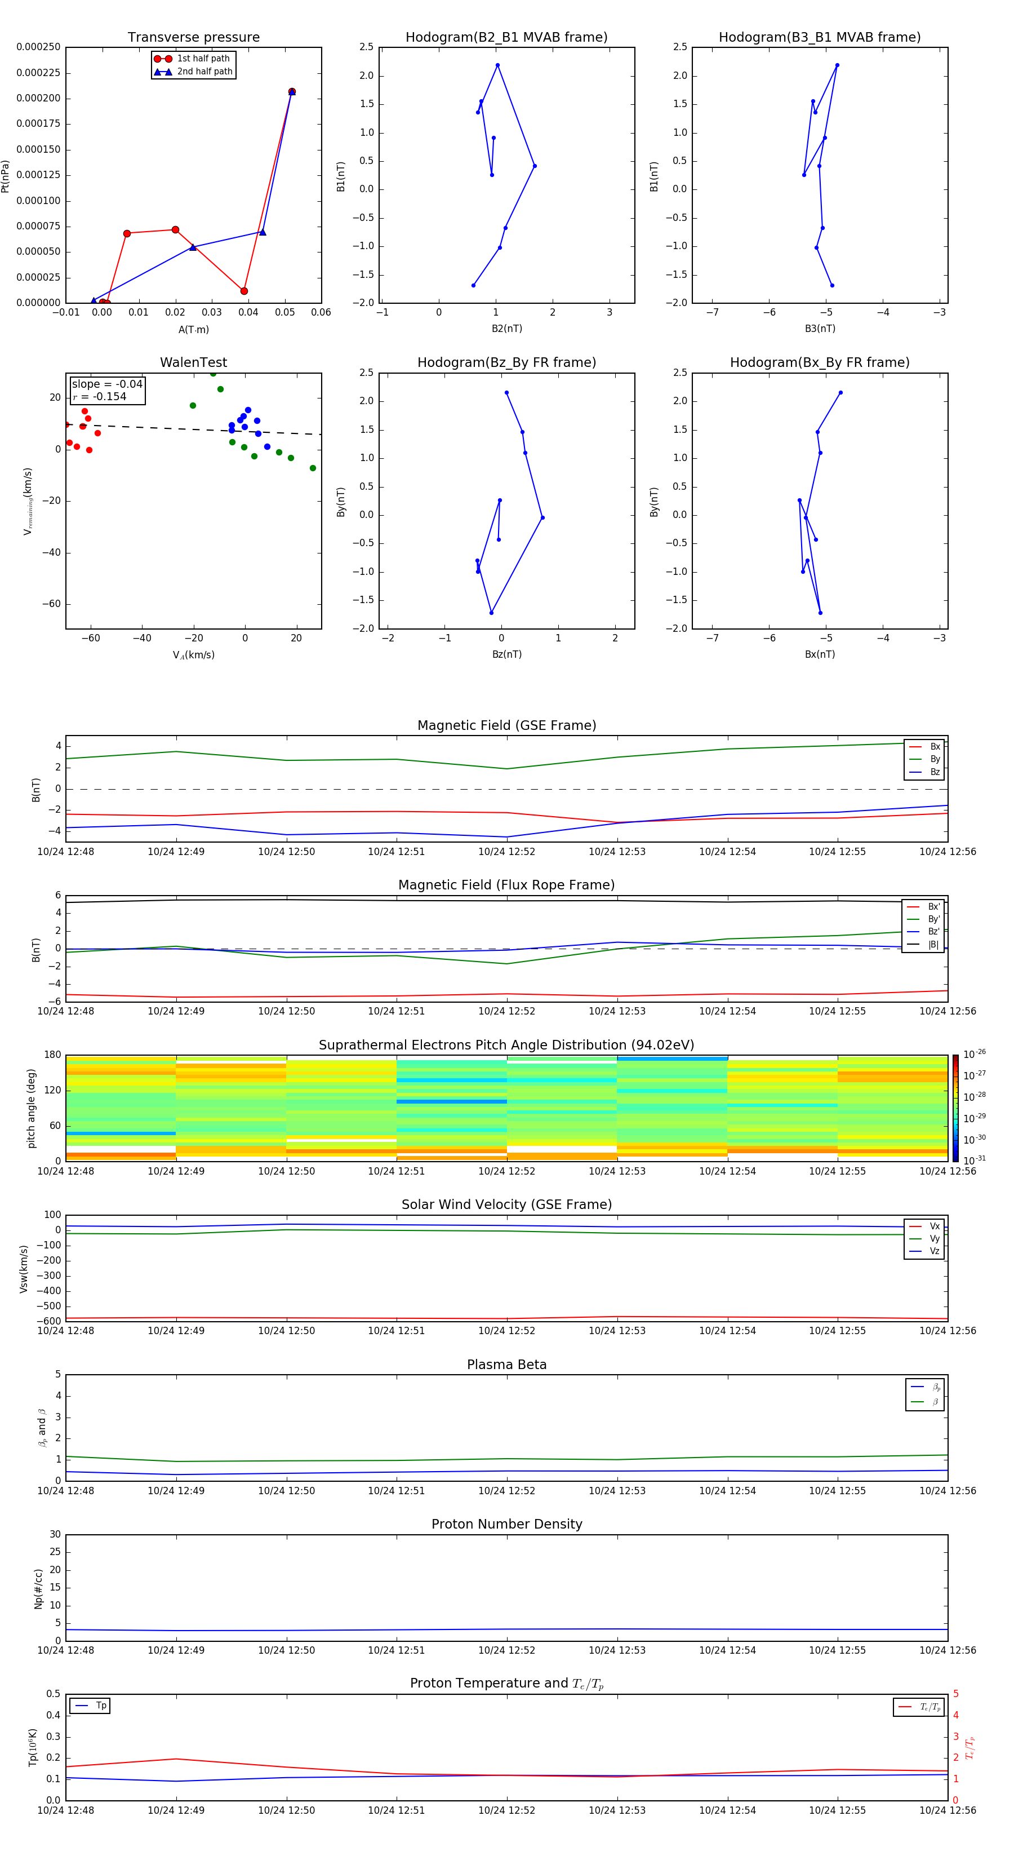The image size is (1014, 1860).
Task: Click the 'Vsw(km/s)' axis label
Action: pos(23,1269)
